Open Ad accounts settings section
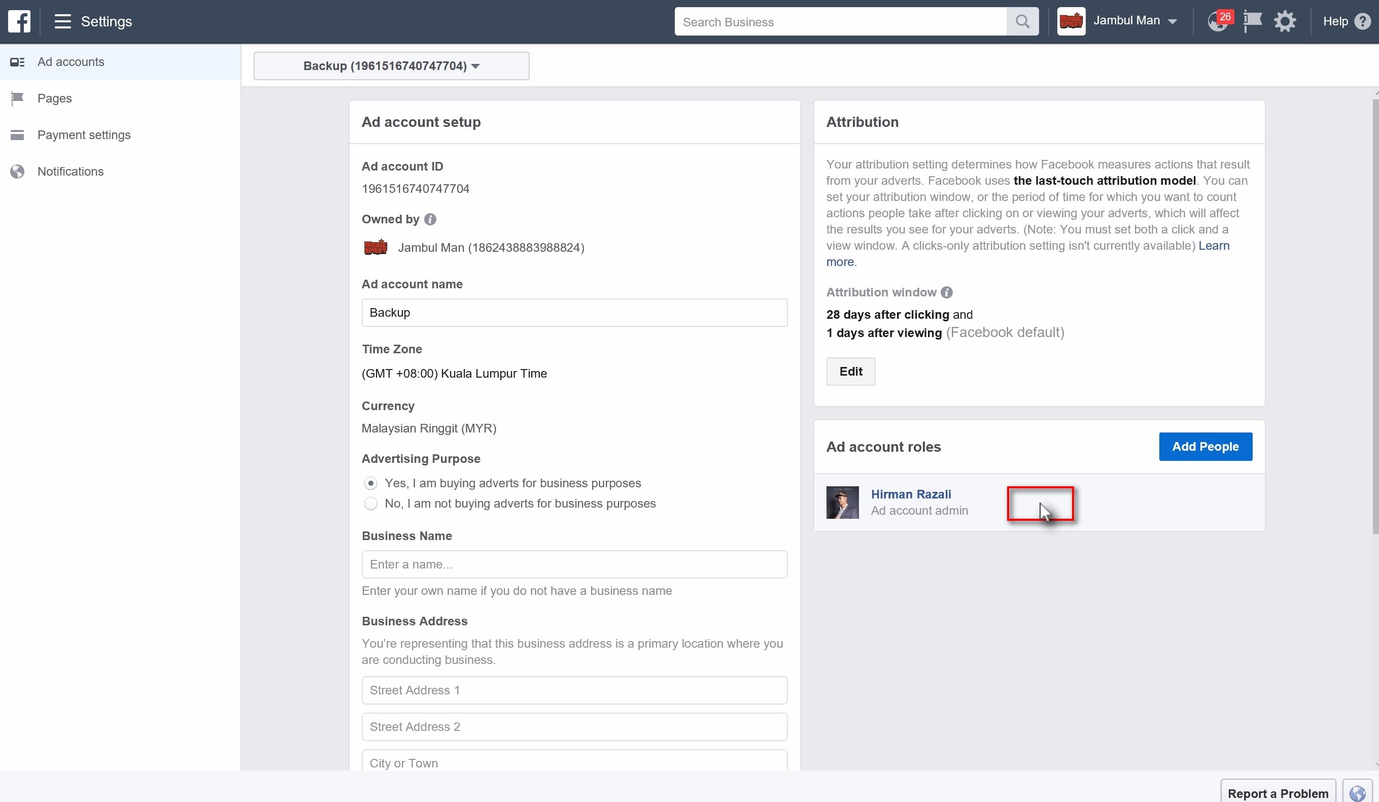1379x802 pixels. (x=120, y=62)
